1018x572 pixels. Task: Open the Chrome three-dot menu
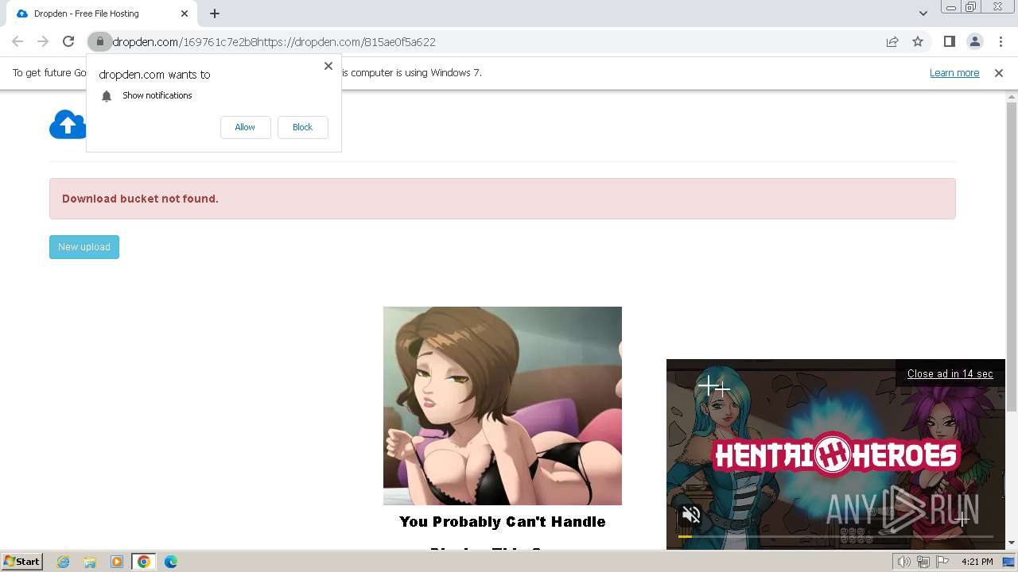click(x=1001, y=42)
